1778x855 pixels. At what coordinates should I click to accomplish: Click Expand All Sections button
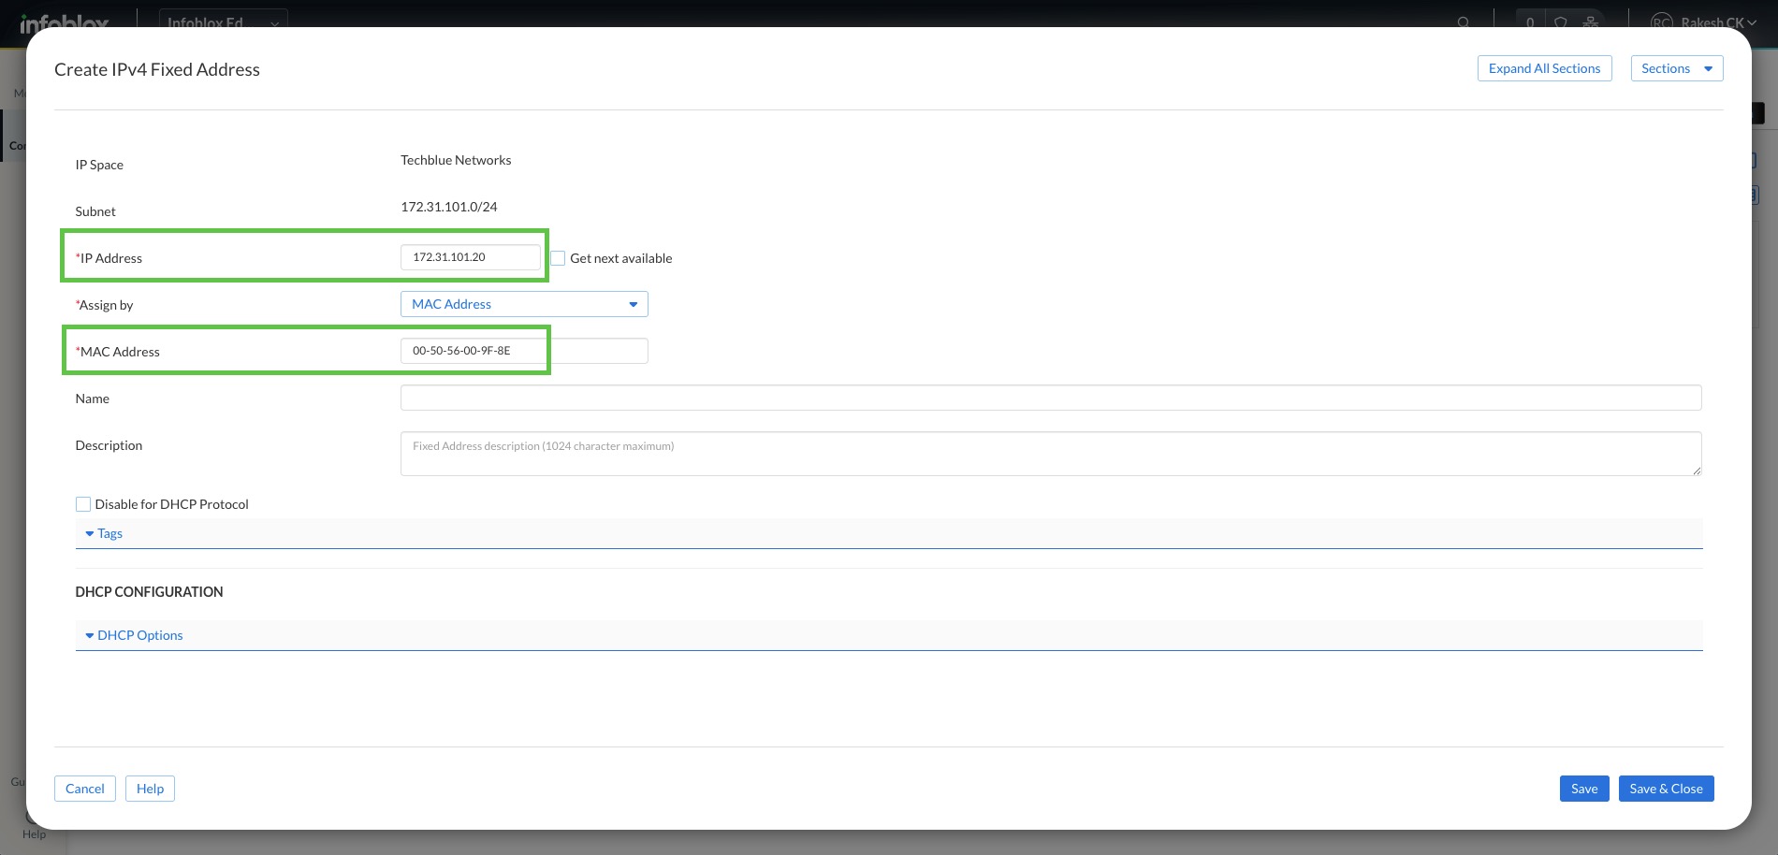pyautogui.click(x=1544, y=68)
